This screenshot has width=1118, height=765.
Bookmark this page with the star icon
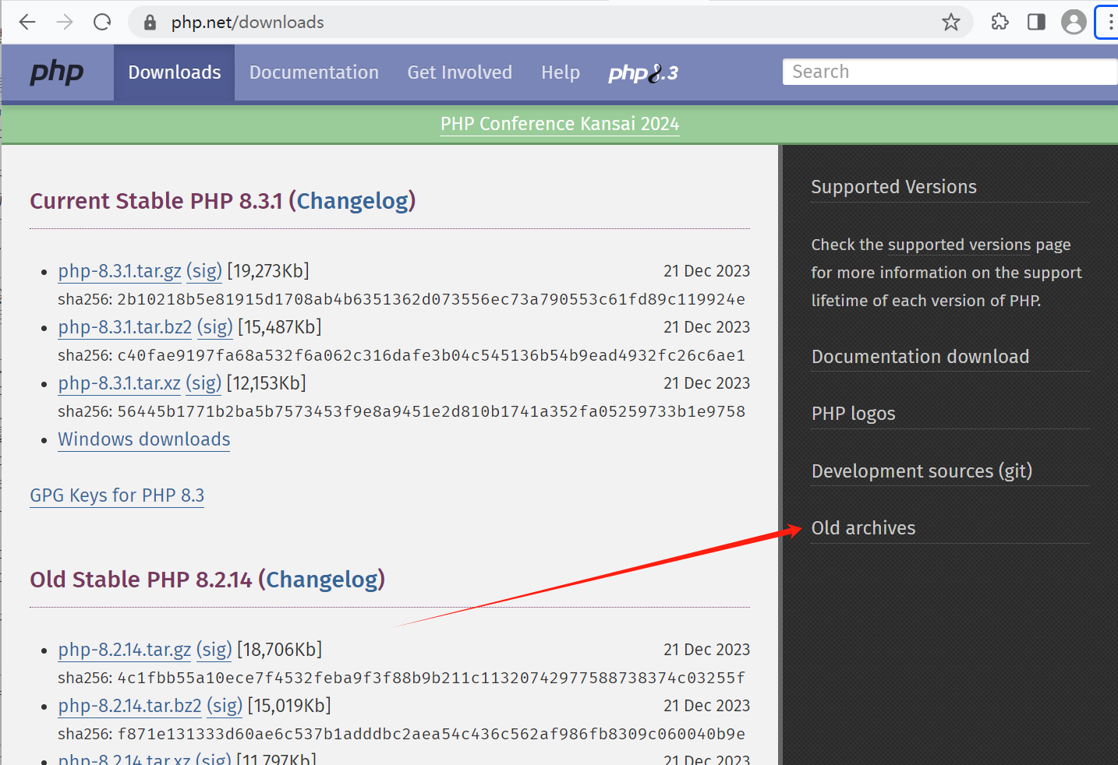click(950, 22)
